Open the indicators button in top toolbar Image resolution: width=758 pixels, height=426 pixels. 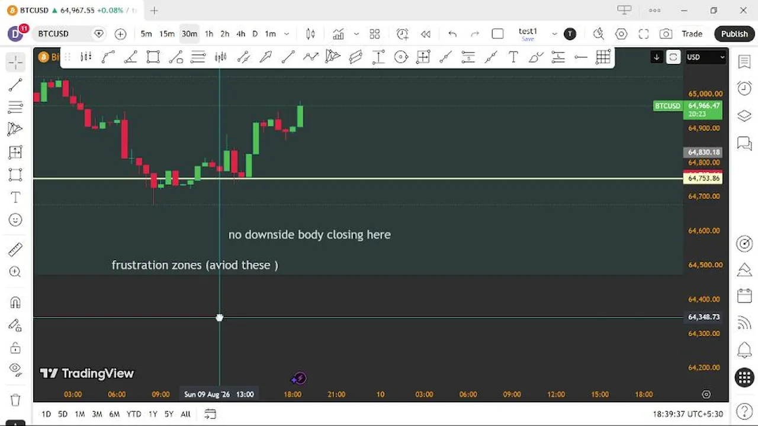pos(338,34)
